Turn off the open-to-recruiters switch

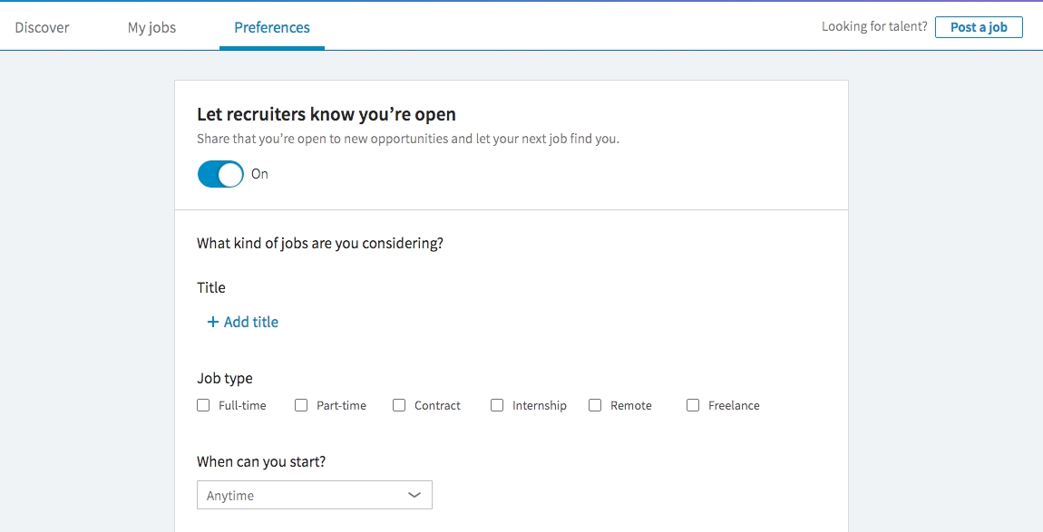click(220, 174)
